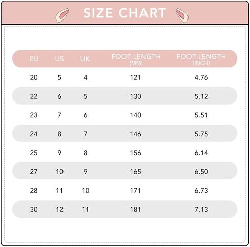Click the Foot Length (INCH) header
Viewport: 250px width, 247px height.
(201, 59)
